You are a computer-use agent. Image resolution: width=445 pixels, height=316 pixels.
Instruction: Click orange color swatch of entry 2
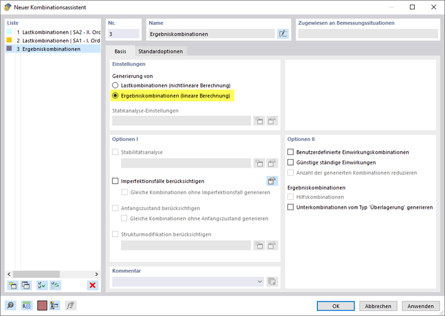9,40
